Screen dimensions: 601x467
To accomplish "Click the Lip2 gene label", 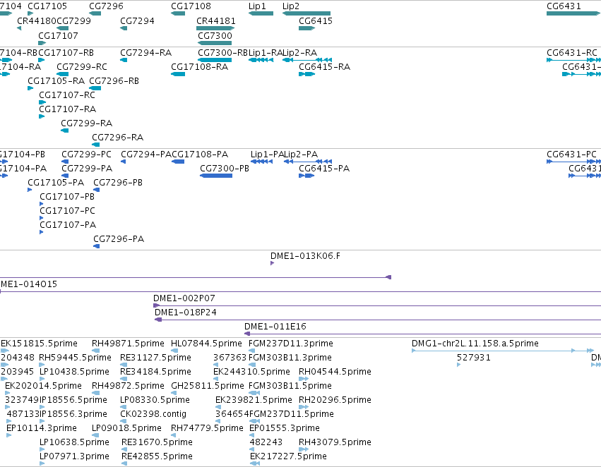I will click(291, 6).
